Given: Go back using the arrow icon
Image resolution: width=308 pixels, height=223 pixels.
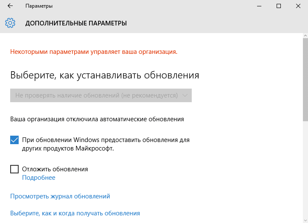Looking at the screenshot, I should point(10,6).
